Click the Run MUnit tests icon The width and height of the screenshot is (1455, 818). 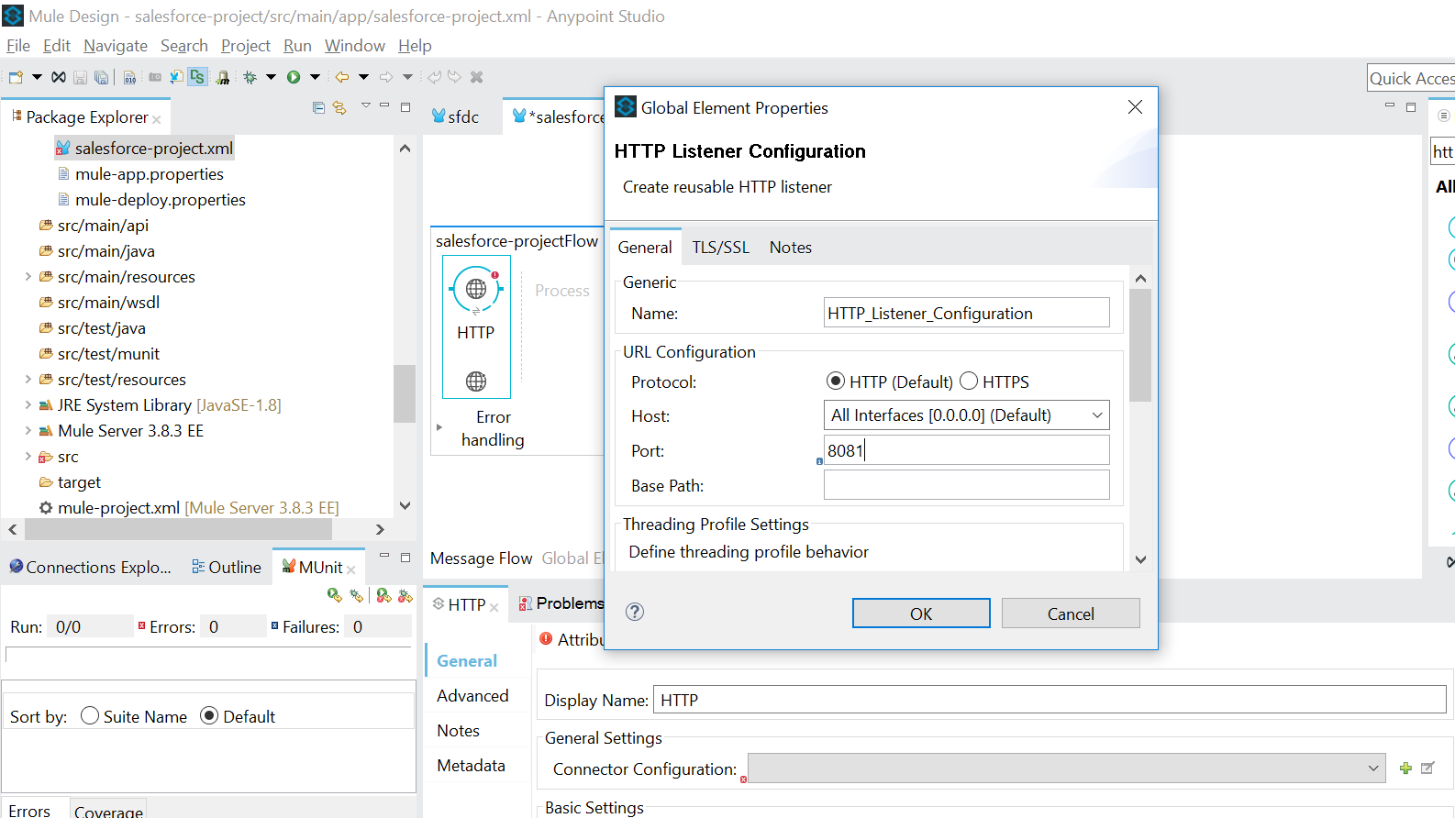pyautogui.click(x=334, y=595)
